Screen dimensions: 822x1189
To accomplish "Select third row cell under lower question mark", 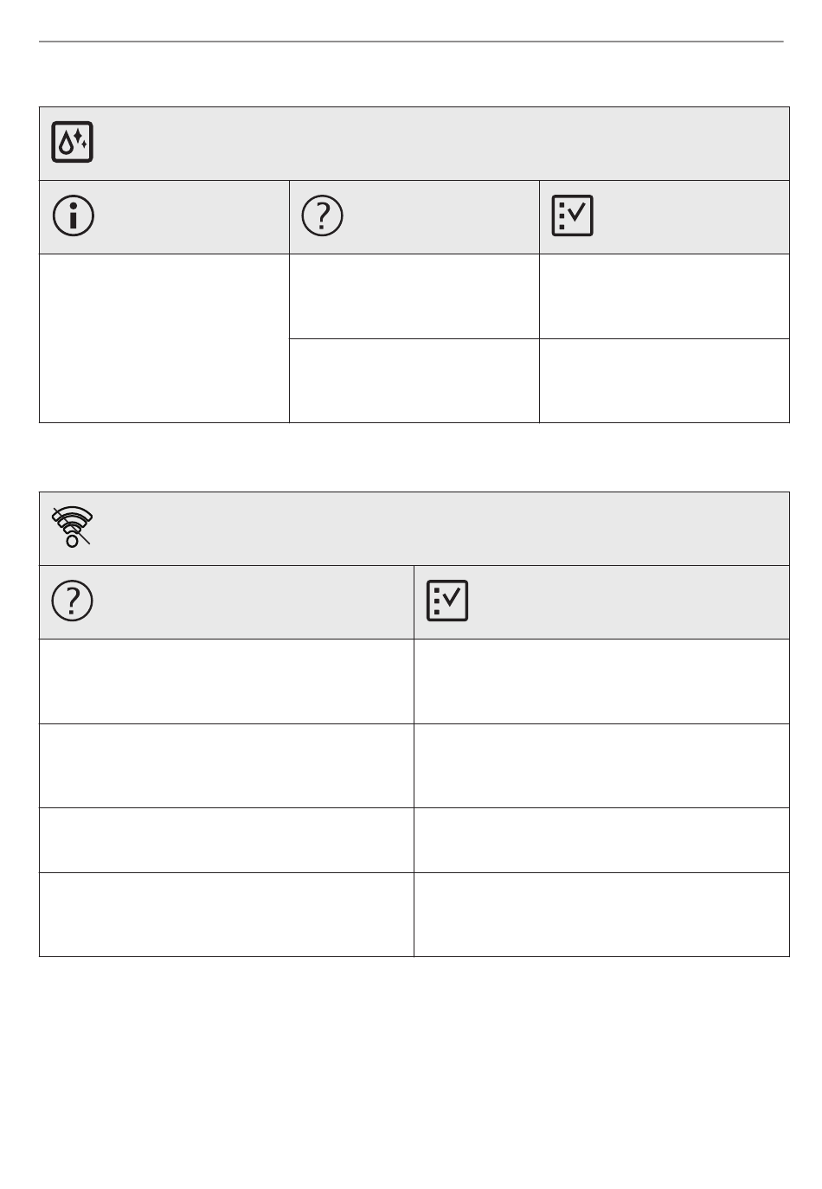I will (x=226, y=840).
